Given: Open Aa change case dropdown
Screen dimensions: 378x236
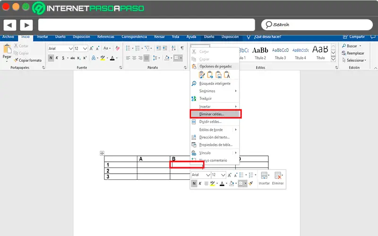Looking at the screenshot, I should click(x=107, y=49).
